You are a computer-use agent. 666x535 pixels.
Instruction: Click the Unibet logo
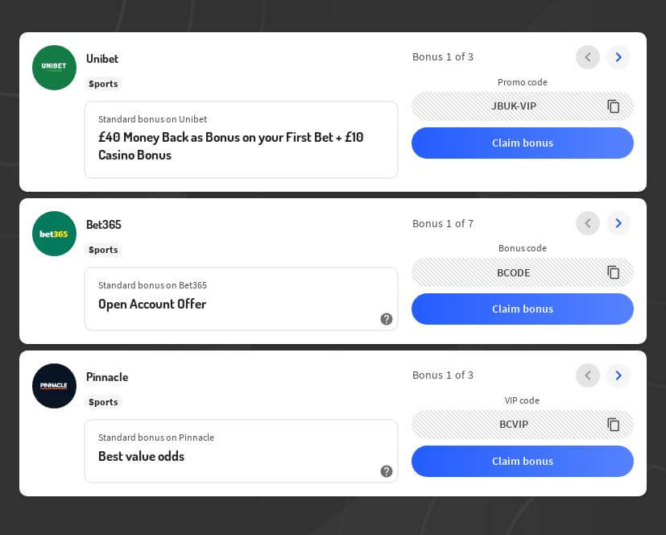54,68
